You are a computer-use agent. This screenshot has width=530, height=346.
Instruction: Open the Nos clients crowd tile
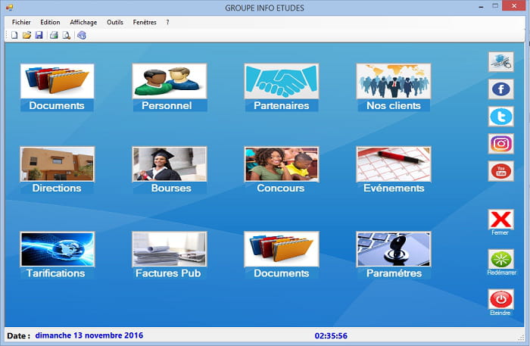(x=394, y=81)
